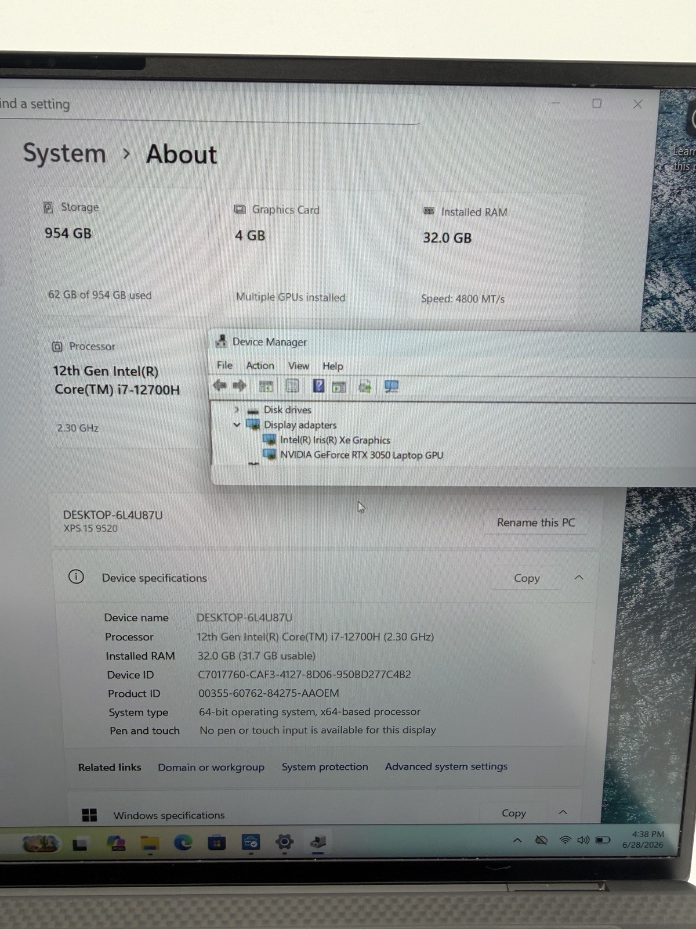Launch Microsoft Edge from the taskbar
Image resolution: width=696 pixels, height=929 pixels.
click(x=183, y=842)
